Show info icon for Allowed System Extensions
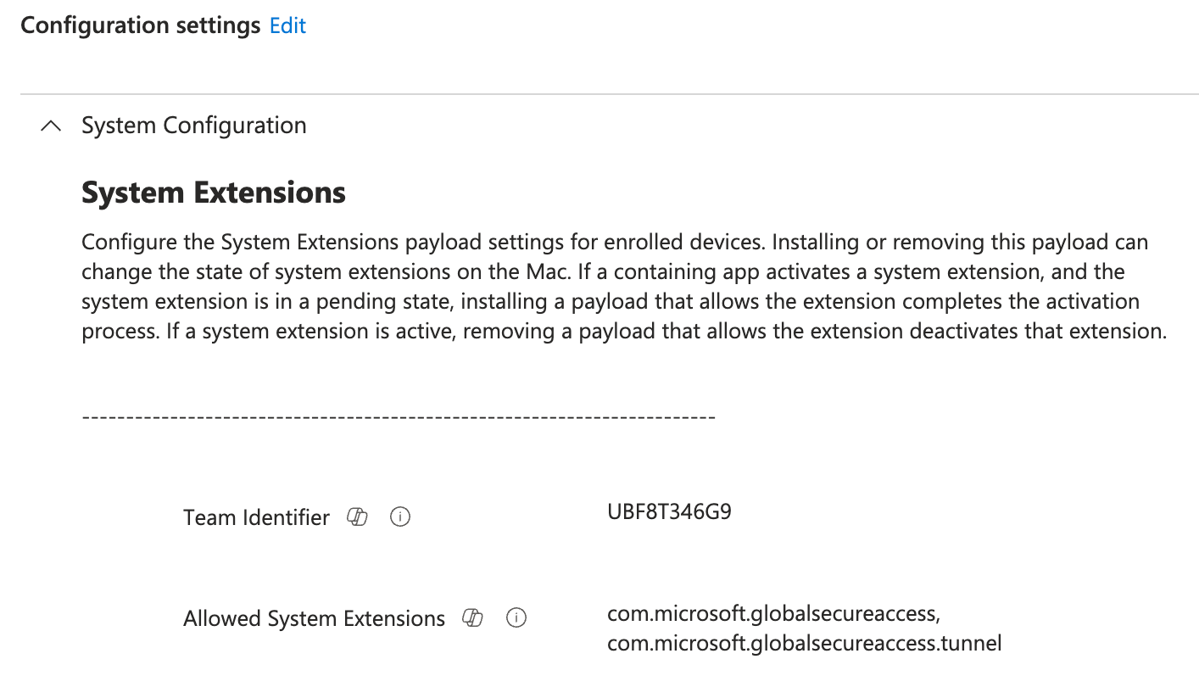The width and height of the screenshot is (1199, 687). pos(516,618)
